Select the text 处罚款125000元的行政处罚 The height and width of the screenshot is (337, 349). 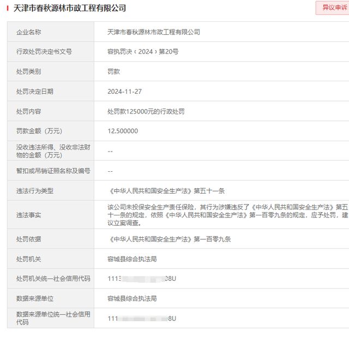point(146,111)
